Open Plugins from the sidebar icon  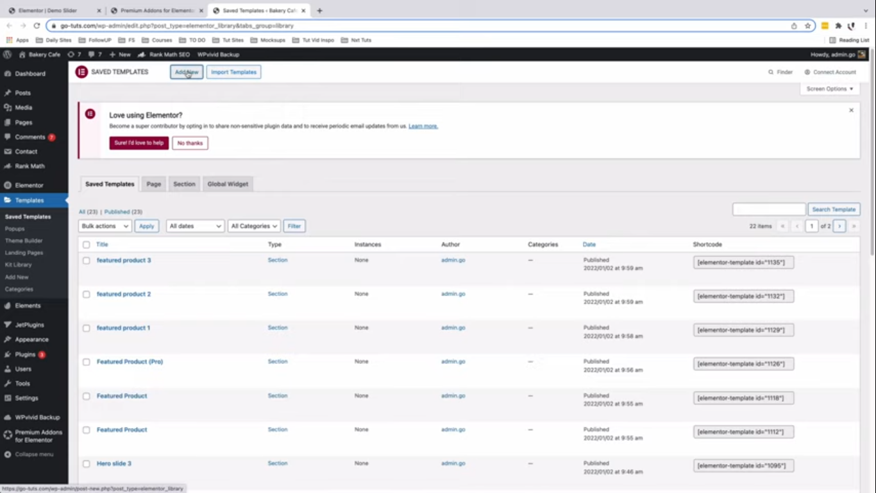click(8, 354)
